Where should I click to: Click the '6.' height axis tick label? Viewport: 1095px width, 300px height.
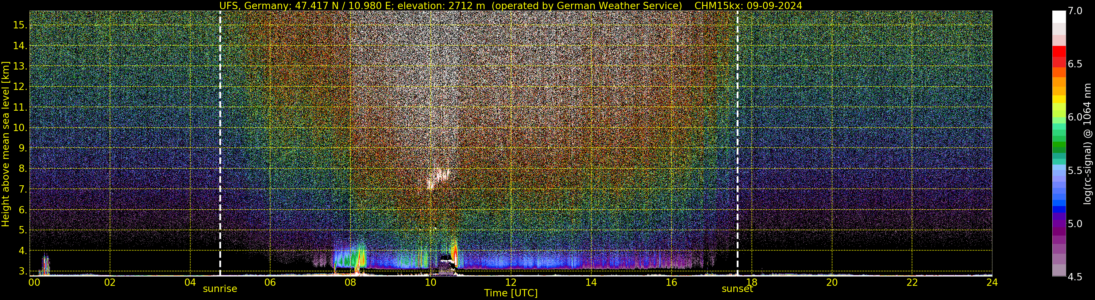[23, 210]
